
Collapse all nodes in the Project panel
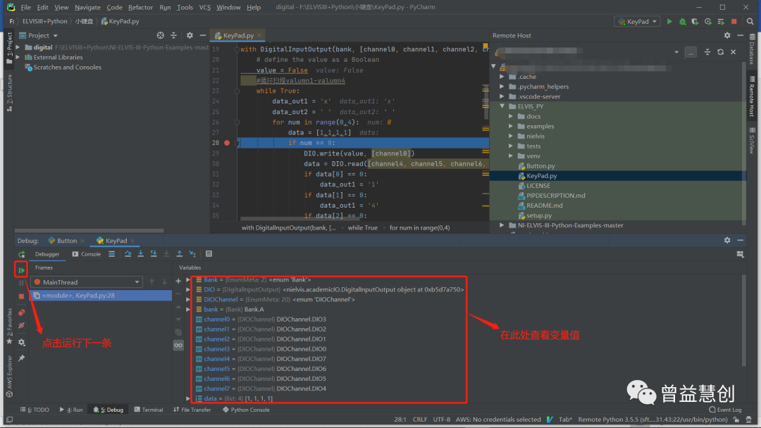[x=173, y=35]
